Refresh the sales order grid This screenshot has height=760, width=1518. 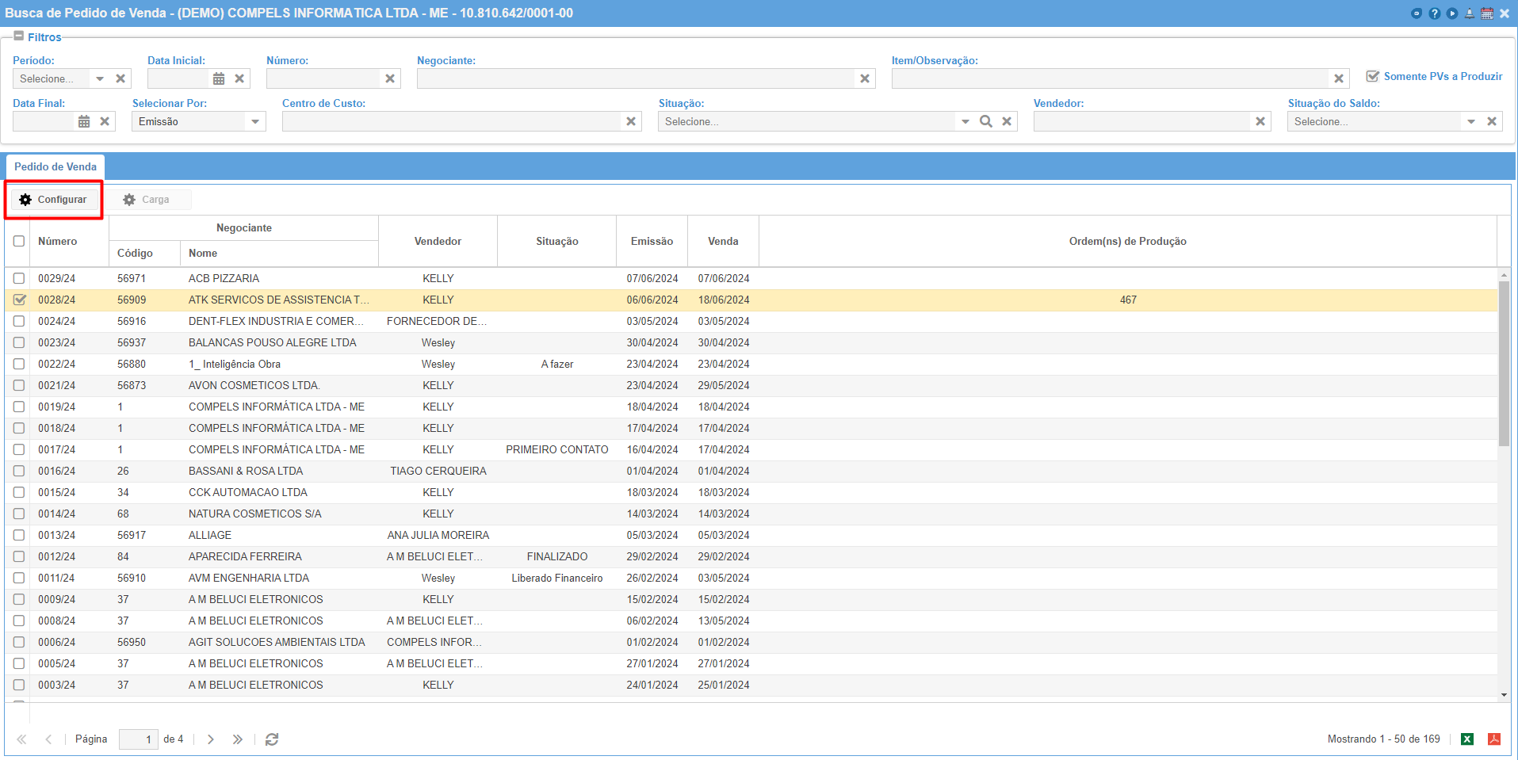pyautogui.click(x=272, y=739)
